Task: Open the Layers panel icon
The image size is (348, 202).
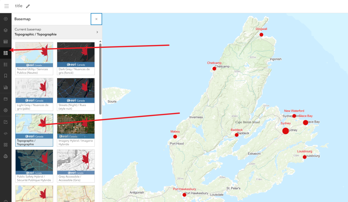Action: 6,30
